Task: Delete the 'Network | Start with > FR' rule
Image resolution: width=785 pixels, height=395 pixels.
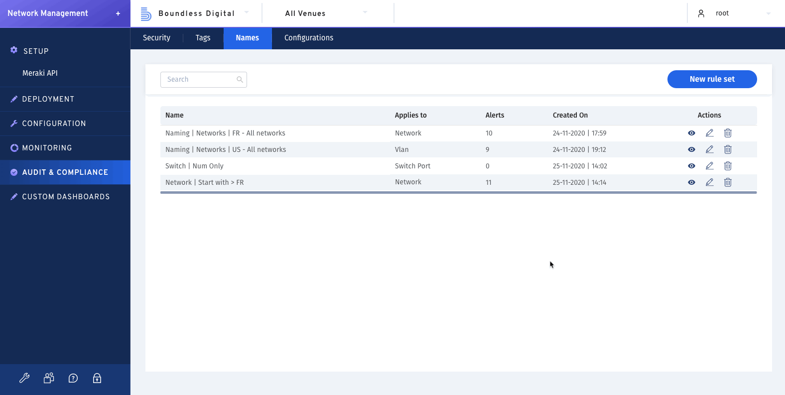Action: (728, 182)
